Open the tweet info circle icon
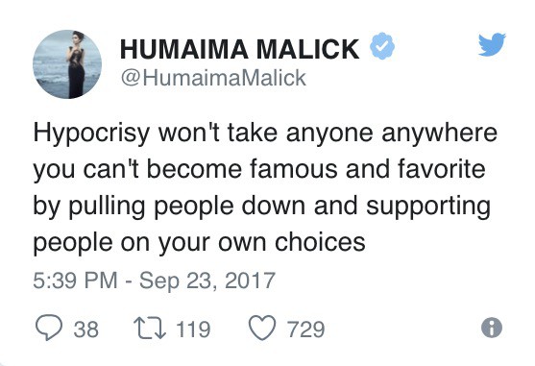Viewport: 535px width, 366px height. (492, 328)
